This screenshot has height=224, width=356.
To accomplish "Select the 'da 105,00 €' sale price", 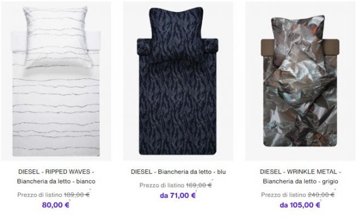I will (x=300, y=205).
